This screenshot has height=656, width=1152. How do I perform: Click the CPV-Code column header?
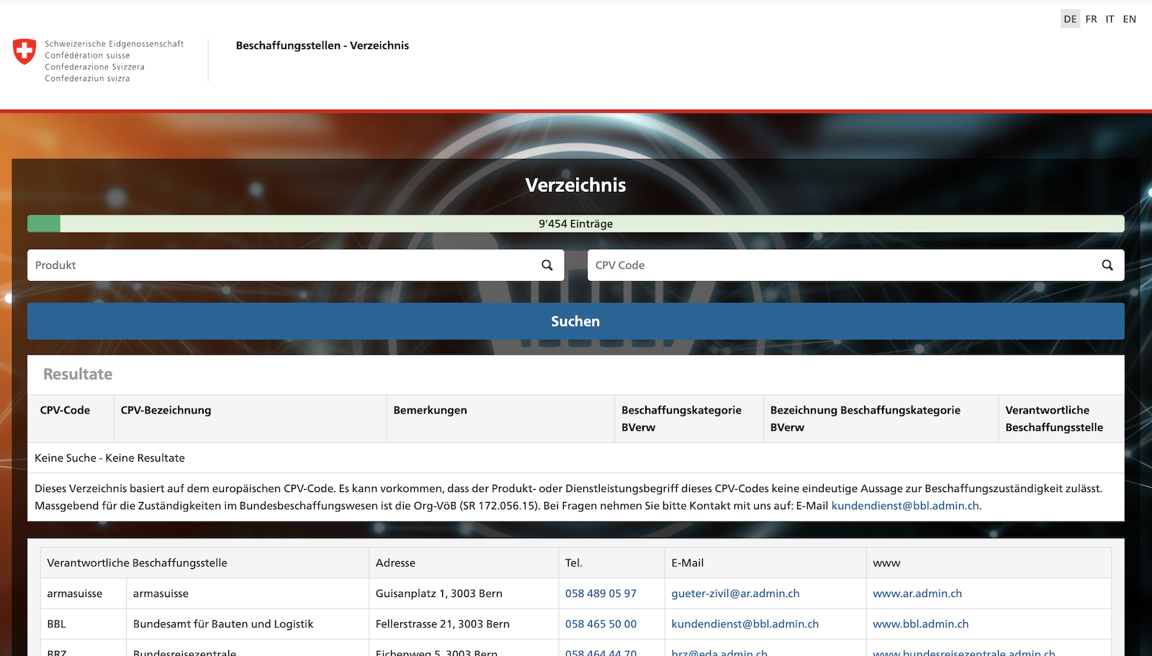click(65, 410)
